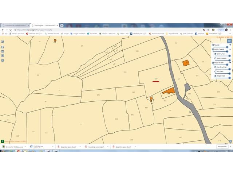This screenshot has width=233, height=175.
Task: Click the green T logo icon
Action: click(x=3, y=141)
